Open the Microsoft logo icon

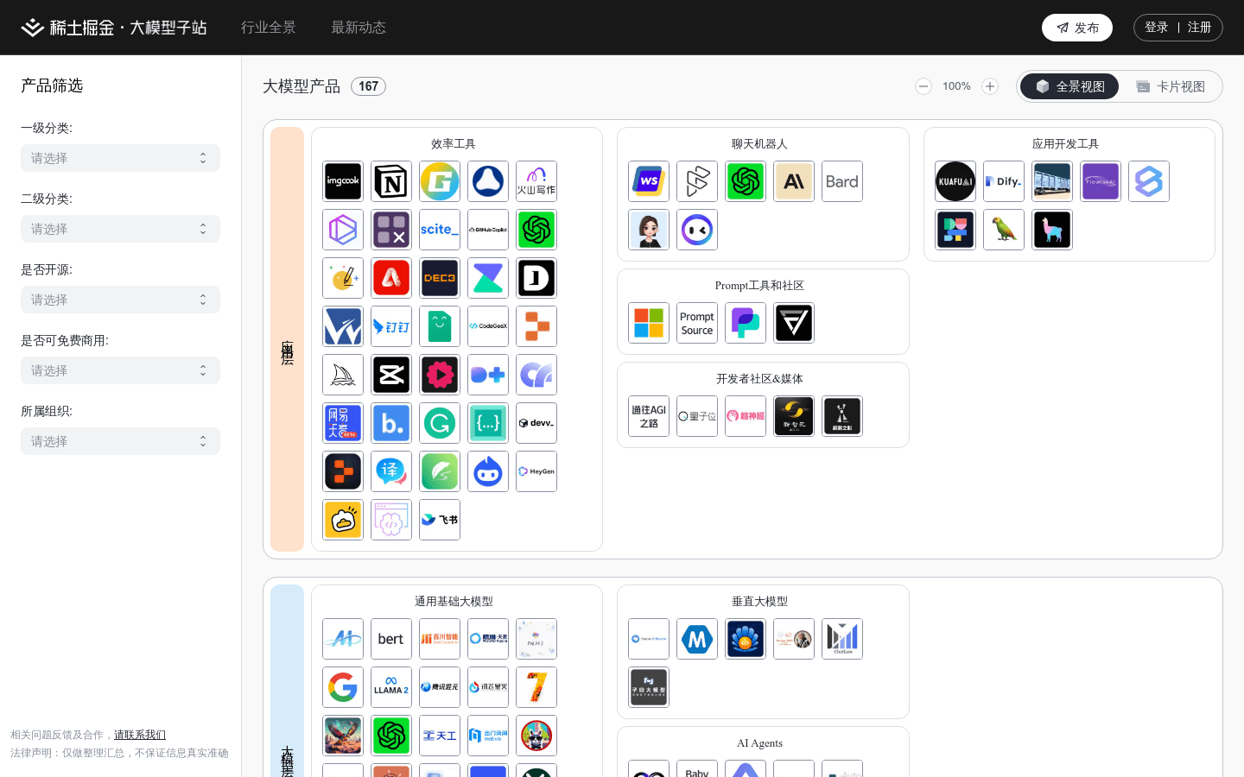click(x=649, y=323)
